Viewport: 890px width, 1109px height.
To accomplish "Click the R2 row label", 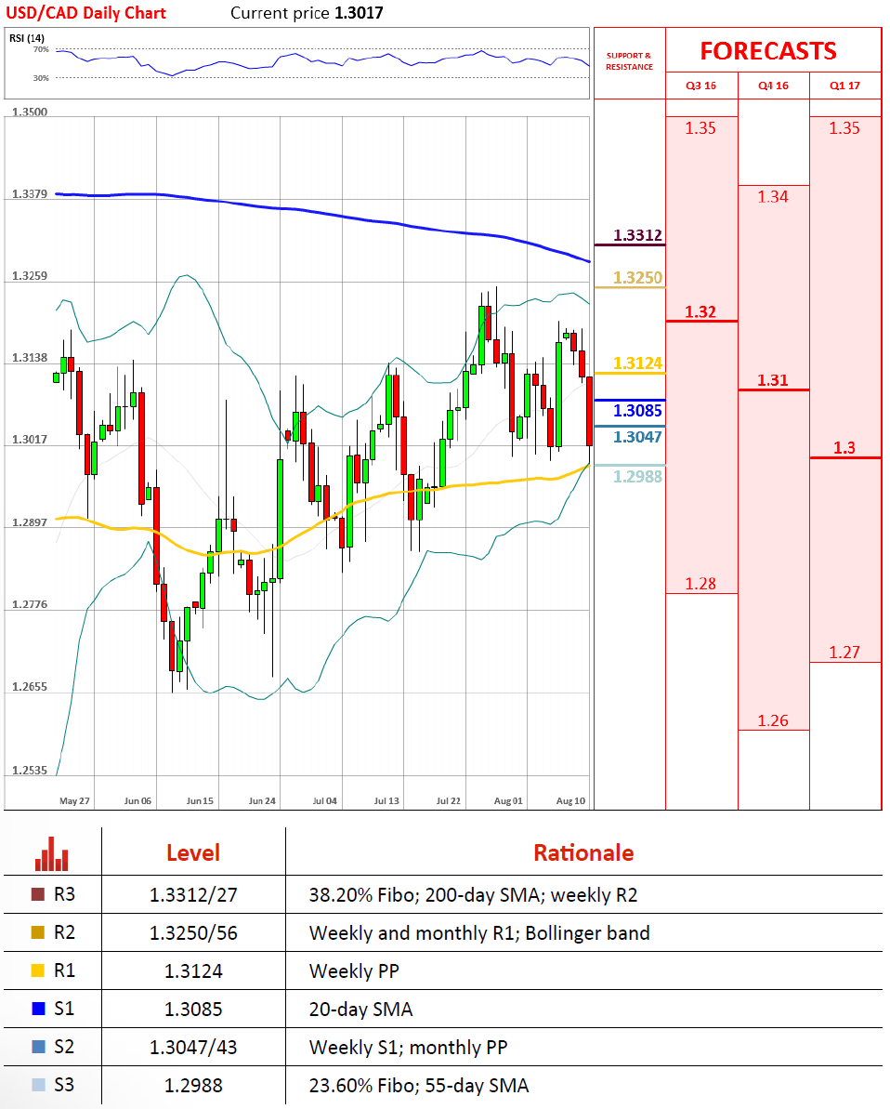I will point(64,932).
